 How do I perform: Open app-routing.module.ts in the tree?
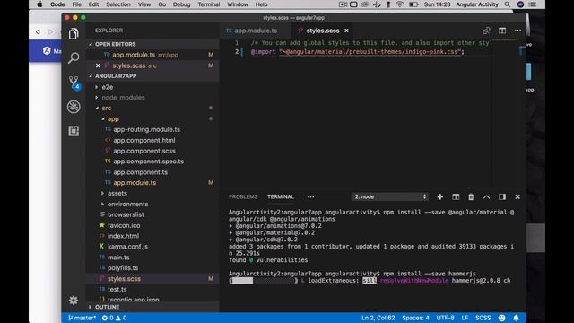(x=146, y=129)
